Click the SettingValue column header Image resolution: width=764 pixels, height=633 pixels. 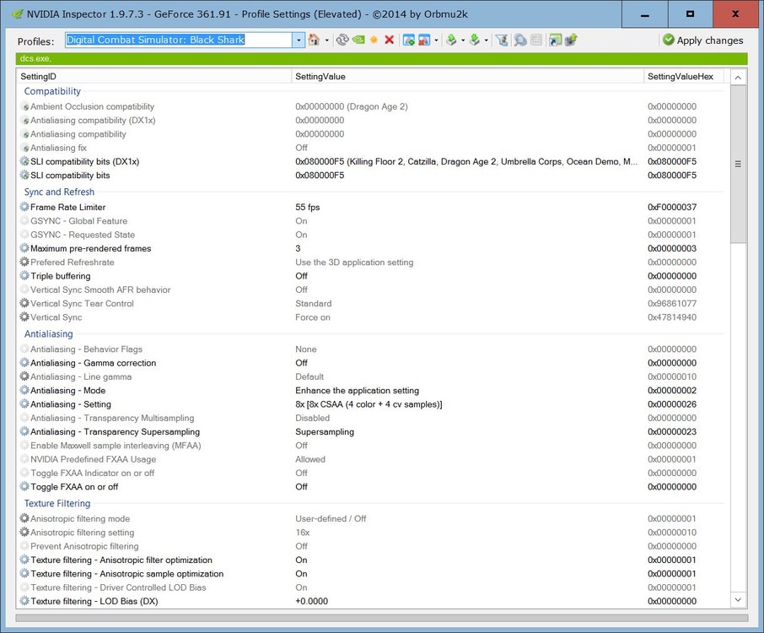pos(468,77)
